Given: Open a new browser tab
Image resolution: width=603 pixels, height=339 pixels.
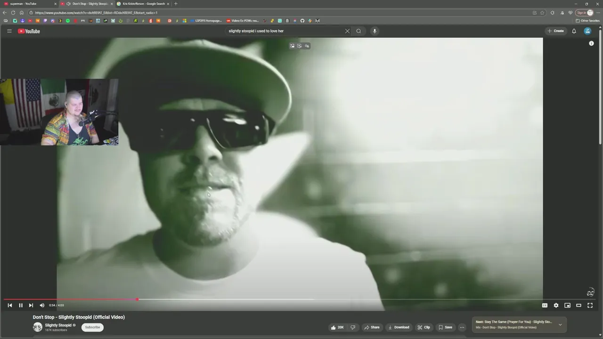Looking at the screenshot, I should [x=176, y=4].
